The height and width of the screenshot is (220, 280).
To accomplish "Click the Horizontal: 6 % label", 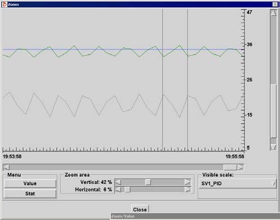I will 94,190.
